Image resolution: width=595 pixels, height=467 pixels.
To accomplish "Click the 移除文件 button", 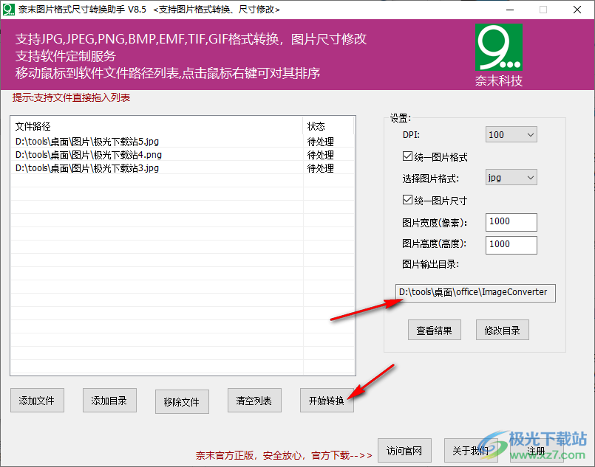I will click(x=182, y=401).
